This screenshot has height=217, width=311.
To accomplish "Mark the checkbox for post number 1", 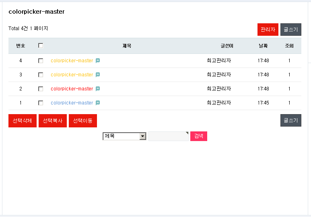I will [41, 103].
